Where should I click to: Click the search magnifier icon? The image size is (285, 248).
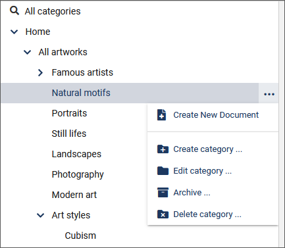pos(14,11)
